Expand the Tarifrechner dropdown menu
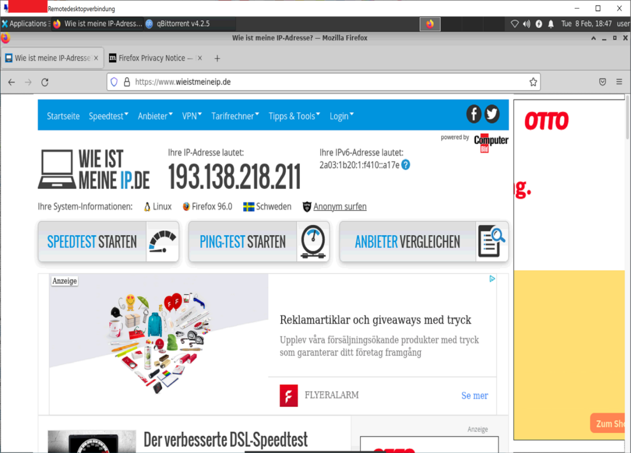The height and width of the screenshot is (453, 631). coord(235,116)
